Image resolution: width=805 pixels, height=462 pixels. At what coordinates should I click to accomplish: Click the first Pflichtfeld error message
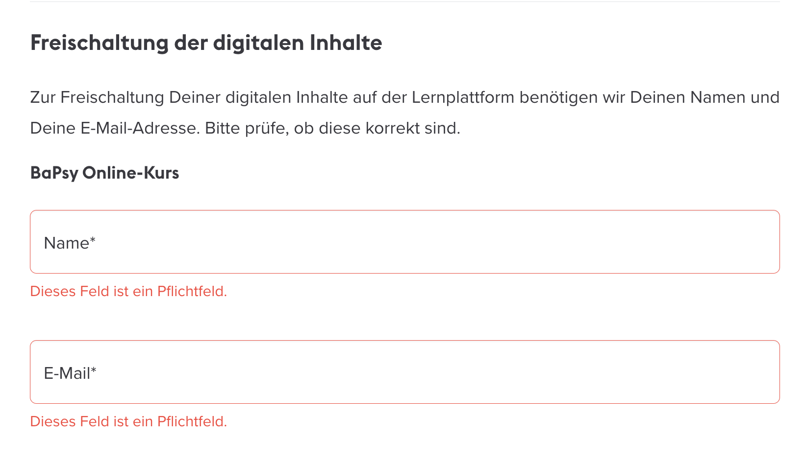point(129,291)
